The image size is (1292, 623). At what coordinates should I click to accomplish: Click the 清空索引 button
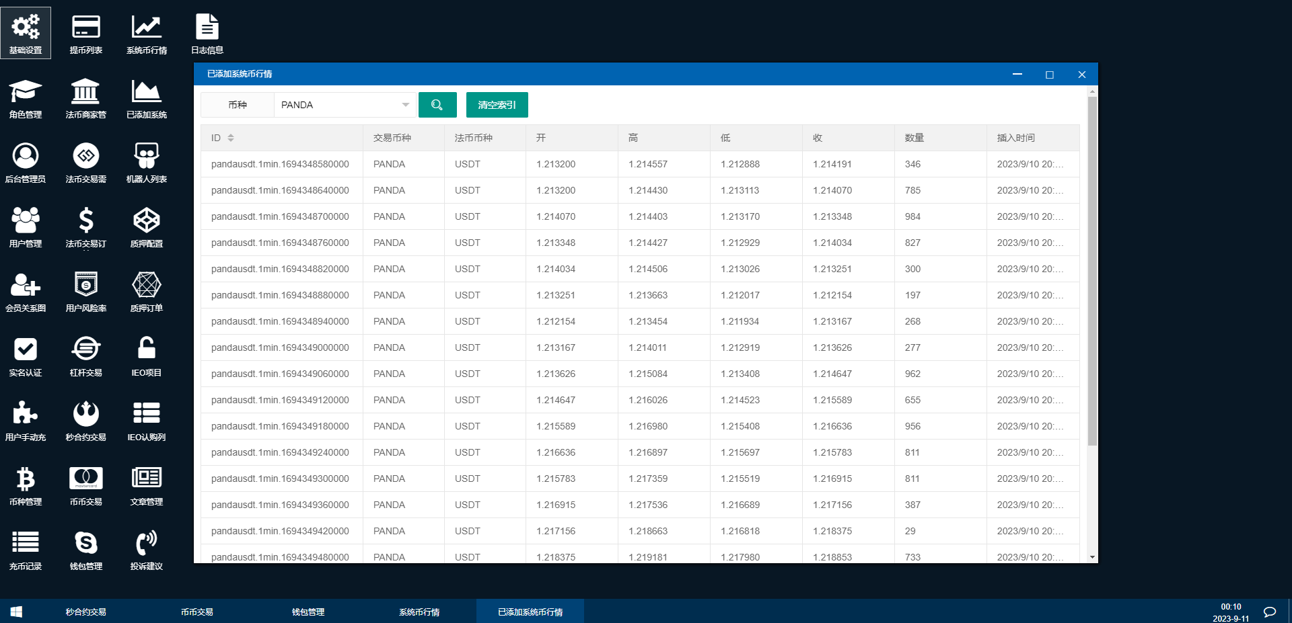point(497,105)
